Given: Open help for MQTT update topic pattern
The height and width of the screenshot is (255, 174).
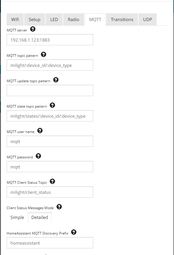Looking at the screenshot, I should point(56,80).
